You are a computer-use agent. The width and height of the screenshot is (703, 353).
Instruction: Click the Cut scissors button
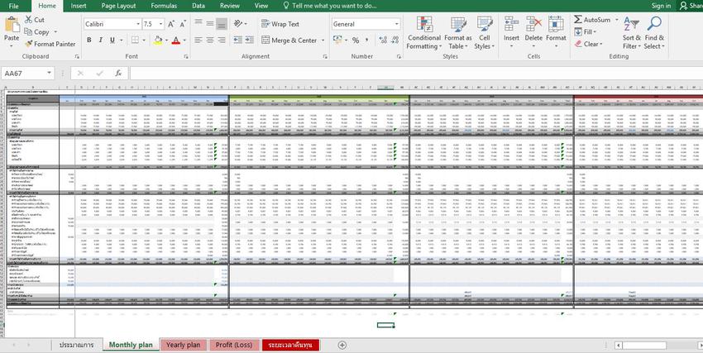pyautogui.click(x=34, y=20)
